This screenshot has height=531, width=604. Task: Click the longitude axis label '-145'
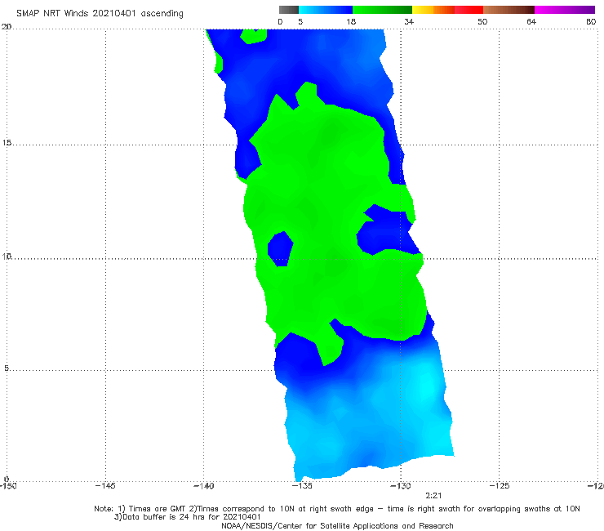pos(105,486)
